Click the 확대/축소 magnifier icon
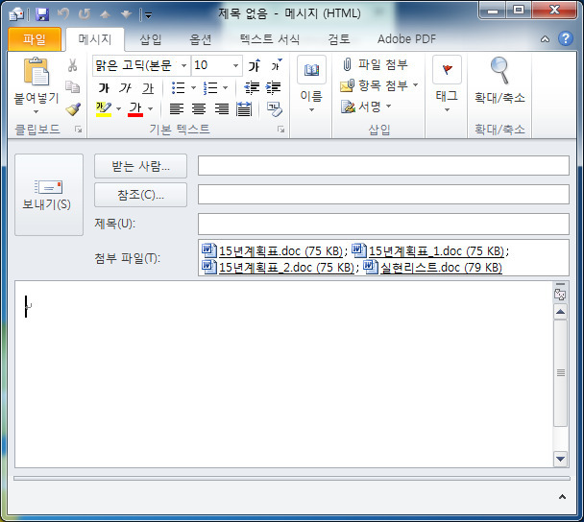Viewport: 584px width, 522px height. [x=499, y=70]
